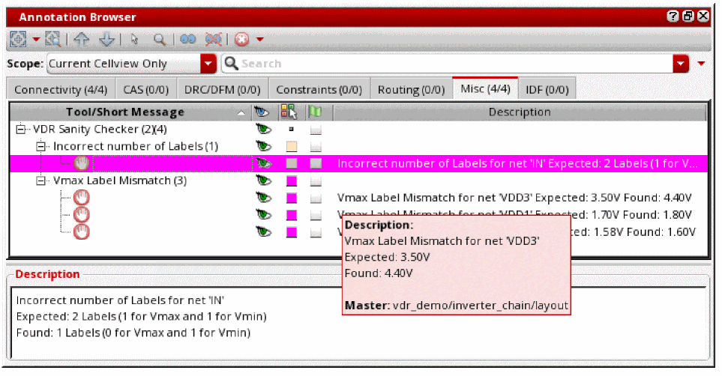Open the IDF (0/0) tab
Image resolution: width=722 pixels, height=376 pixels.
point(547,89)
